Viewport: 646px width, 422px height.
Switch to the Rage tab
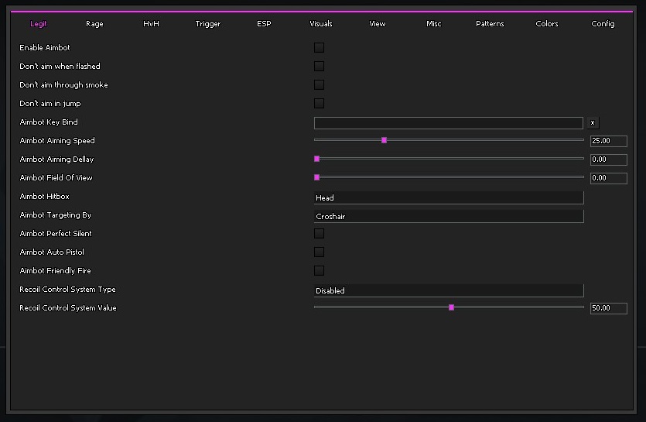click(x=94, y=24)
